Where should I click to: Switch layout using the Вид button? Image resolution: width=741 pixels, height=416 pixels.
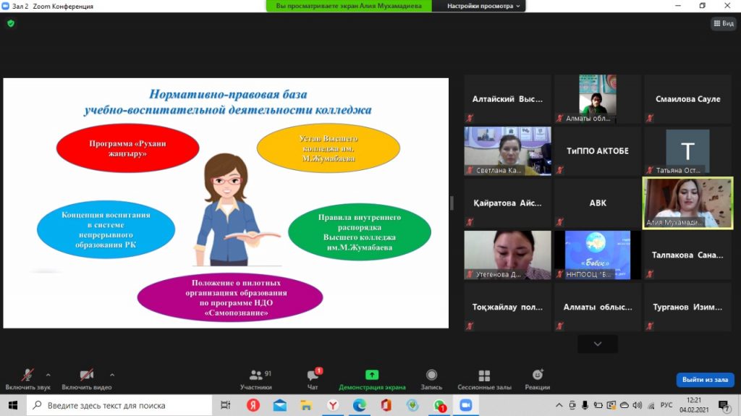(x=723, y=23)
